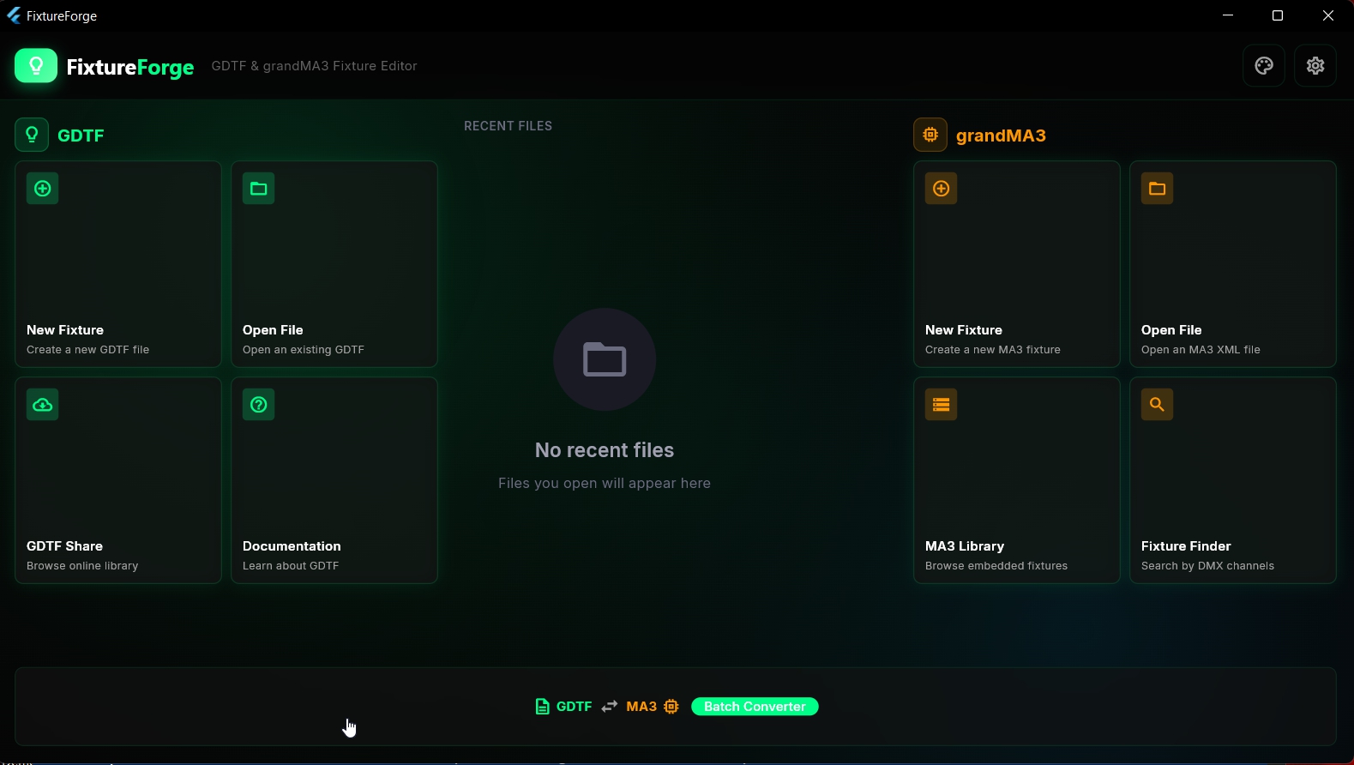Image resolution: width=1354 pixels, height=765 pixels.
Task: Click the FixtureForge lightbulb logo
Action: tap(36, 66)
